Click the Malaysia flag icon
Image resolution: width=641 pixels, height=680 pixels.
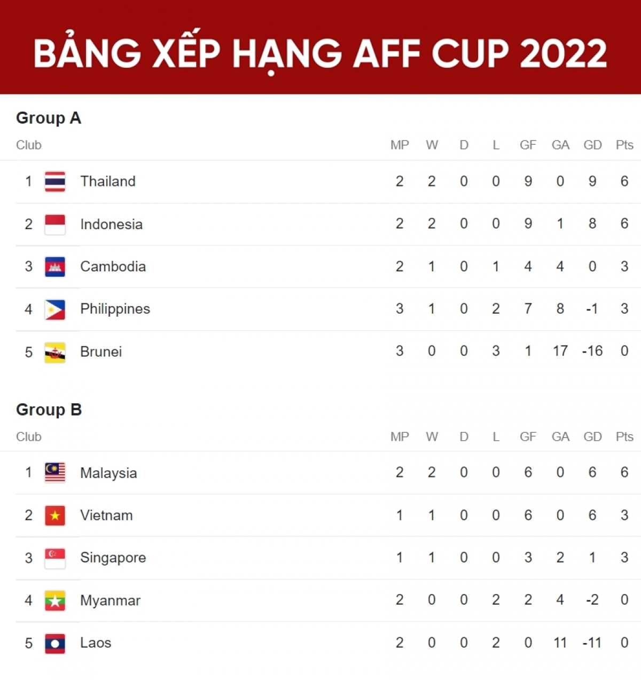tap(55, 473)
